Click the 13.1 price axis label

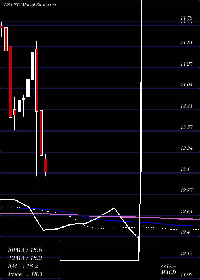(185, 169)
